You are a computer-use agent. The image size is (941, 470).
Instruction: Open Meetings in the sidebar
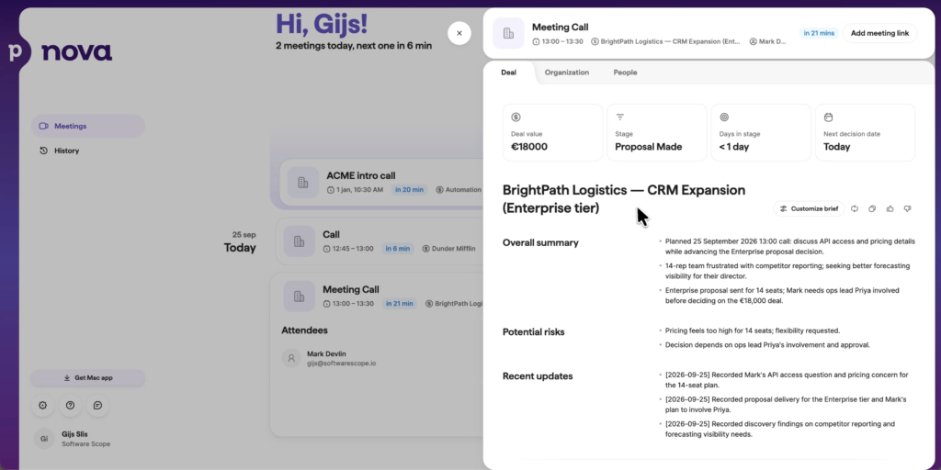coord(88,126)
